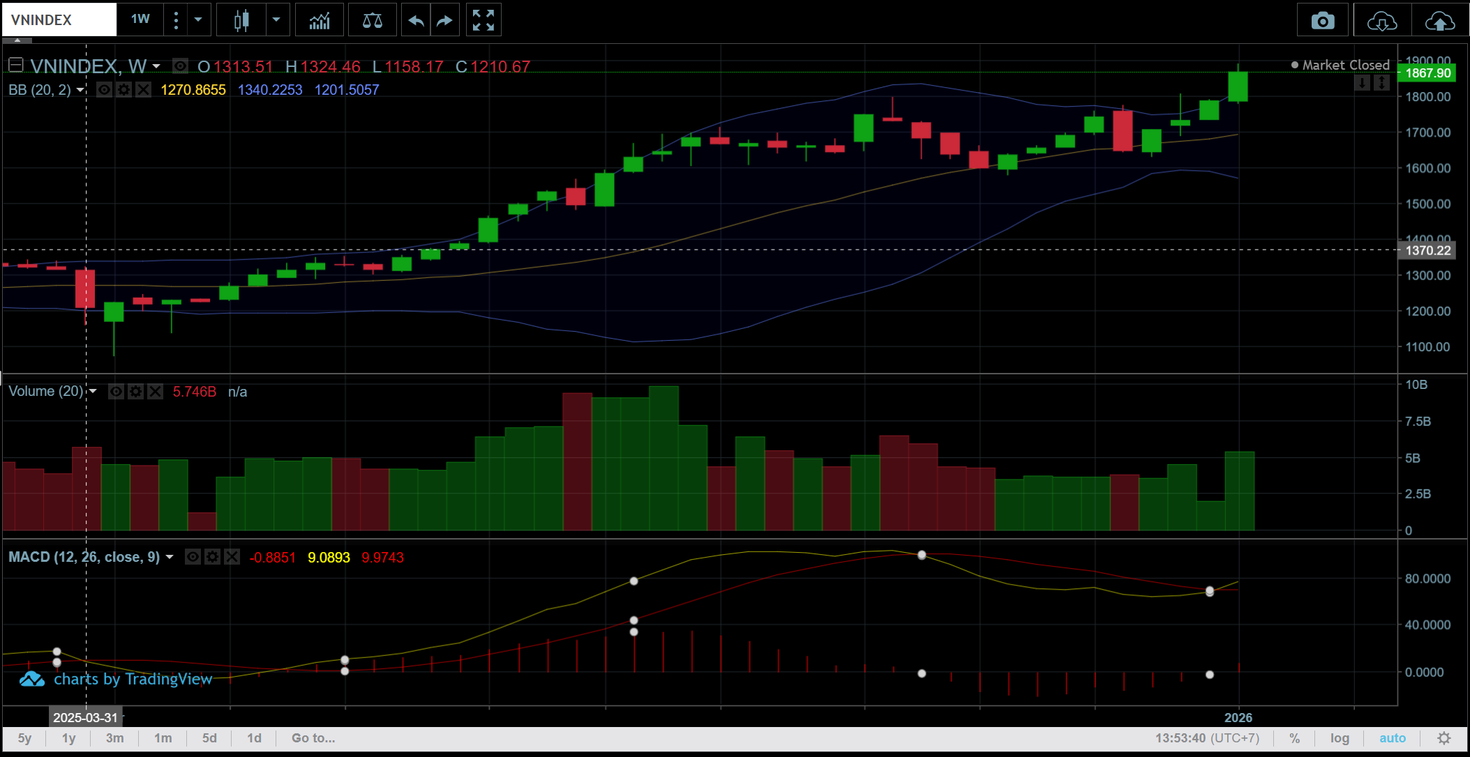Open the MACD indicator dropdown arrow
This screenshot has height=757, width=1470.
pos(170,557)
